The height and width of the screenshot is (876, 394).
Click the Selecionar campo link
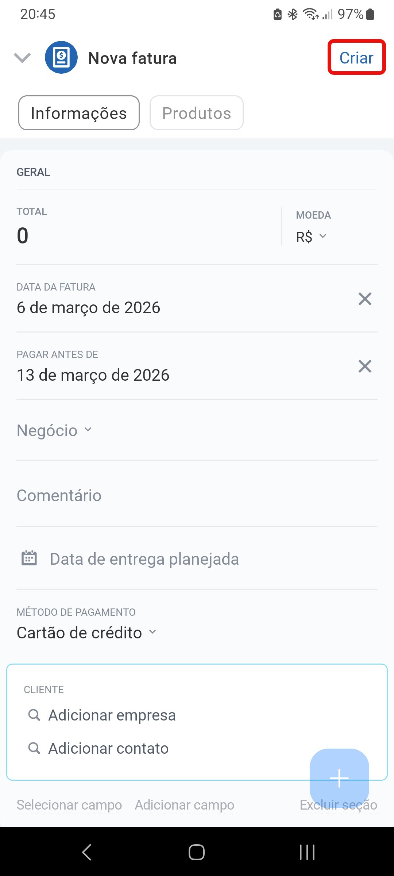[69, 805]
